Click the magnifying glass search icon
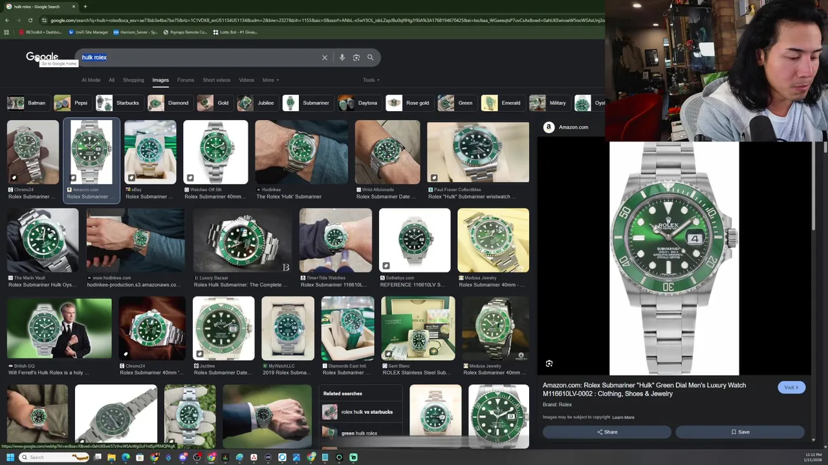Screen dimensions: 828x465 371,57
